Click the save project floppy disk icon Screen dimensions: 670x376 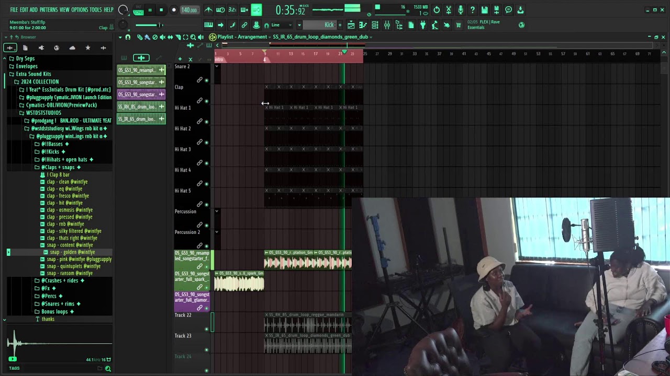pyautogui.click(x=485, y=10)
